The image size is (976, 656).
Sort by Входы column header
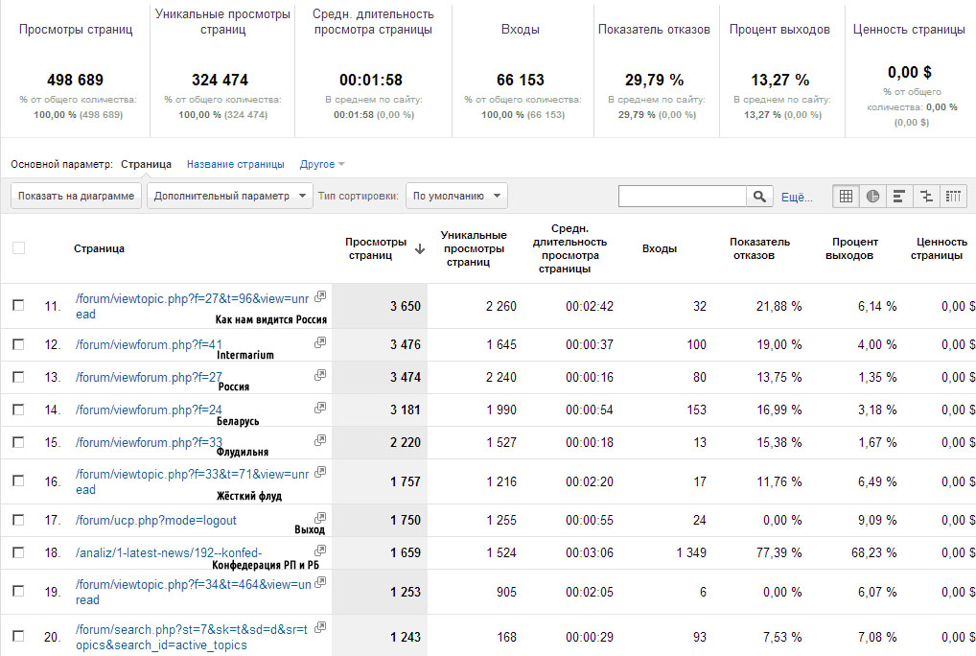click(x=660, y=249)
